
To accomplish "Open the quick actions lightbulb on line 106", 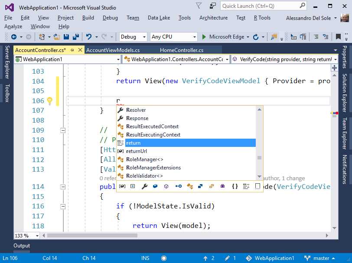I will coord(50,101).
